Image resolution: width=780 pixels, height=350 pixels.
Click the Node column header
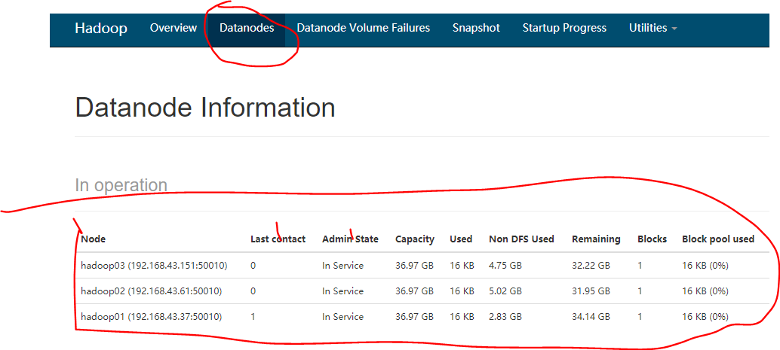pyautogui.click(x=94, y=239)
